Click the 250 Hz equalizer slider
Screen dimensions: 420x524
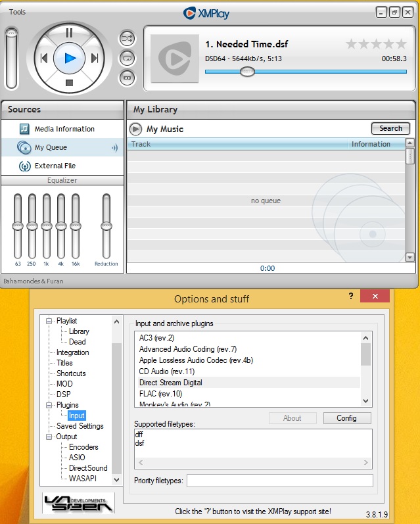click(32, 226)
